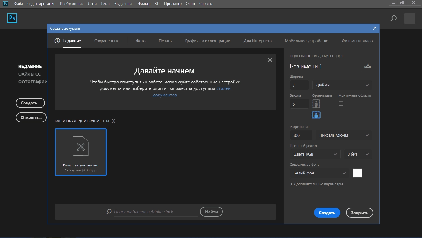Open the Просмотр menu
The image size is (422, 238).
point(173,4)
